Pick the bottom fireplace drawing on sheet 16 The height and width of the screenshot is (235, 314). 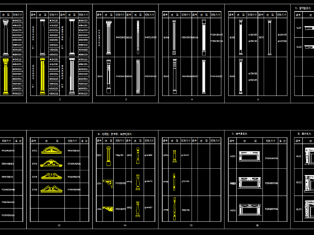(x=250, y=210)
